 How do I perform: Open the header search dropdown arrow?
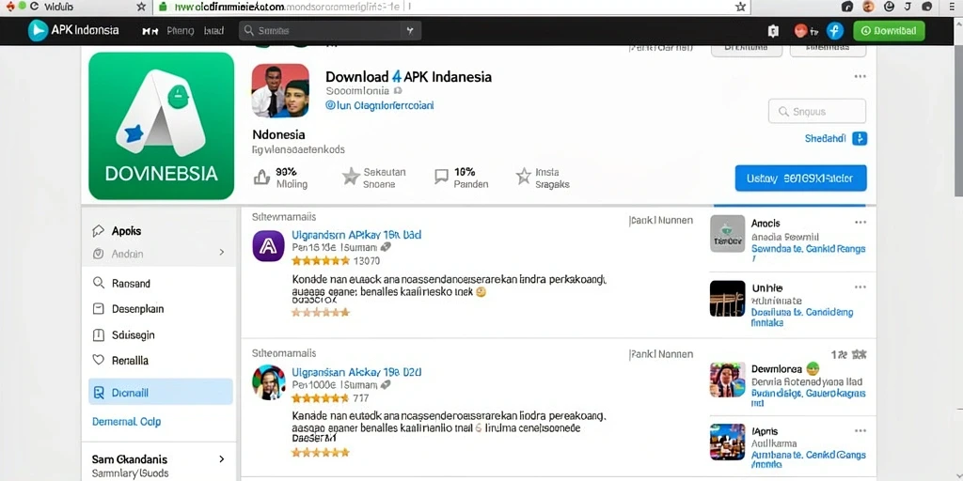pyautogui.click(x=410, y=31)
